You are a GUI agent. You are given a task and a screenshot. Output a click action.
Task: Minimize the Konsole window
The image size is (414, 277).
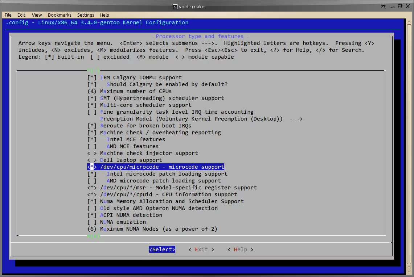point(392,6)
